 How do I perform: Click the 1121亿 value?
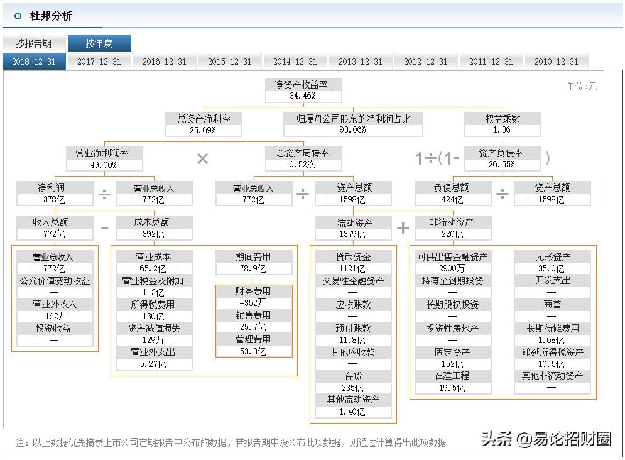(x=352, y=269)
